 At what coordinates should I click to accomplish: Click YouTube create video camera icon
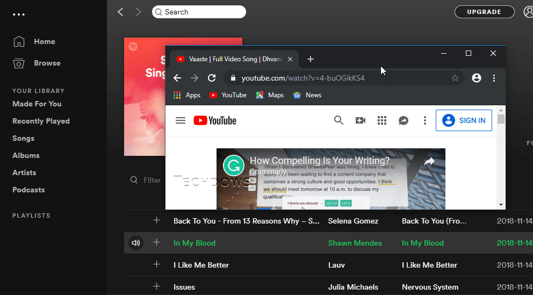[x=361, y=120]
